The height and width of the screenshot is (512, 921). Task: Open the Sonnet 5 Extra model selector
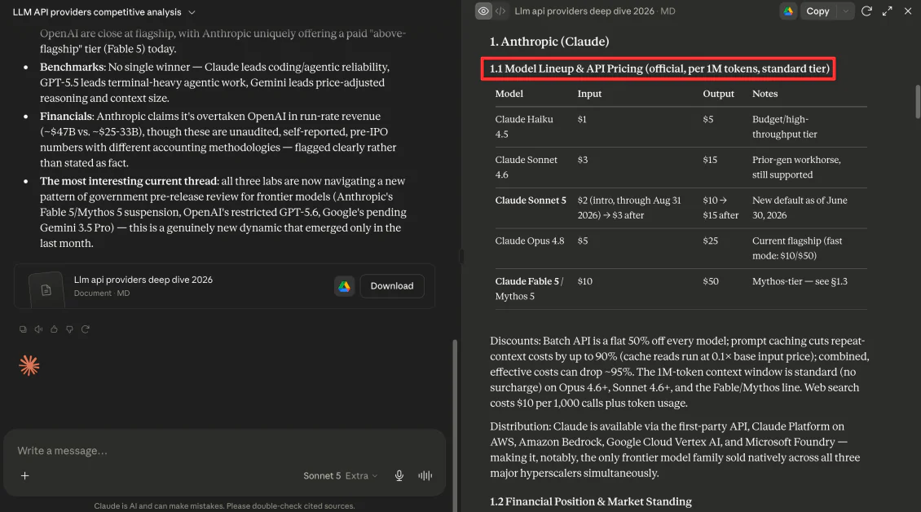340,475
